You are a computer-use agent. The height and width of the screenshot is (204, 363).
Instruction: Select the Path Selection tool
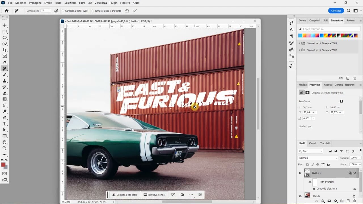(x=5, y=130)
